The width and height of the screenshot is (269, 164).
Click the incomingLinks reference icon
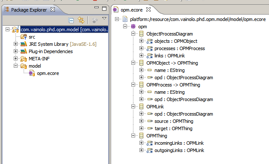pos(150,143)
